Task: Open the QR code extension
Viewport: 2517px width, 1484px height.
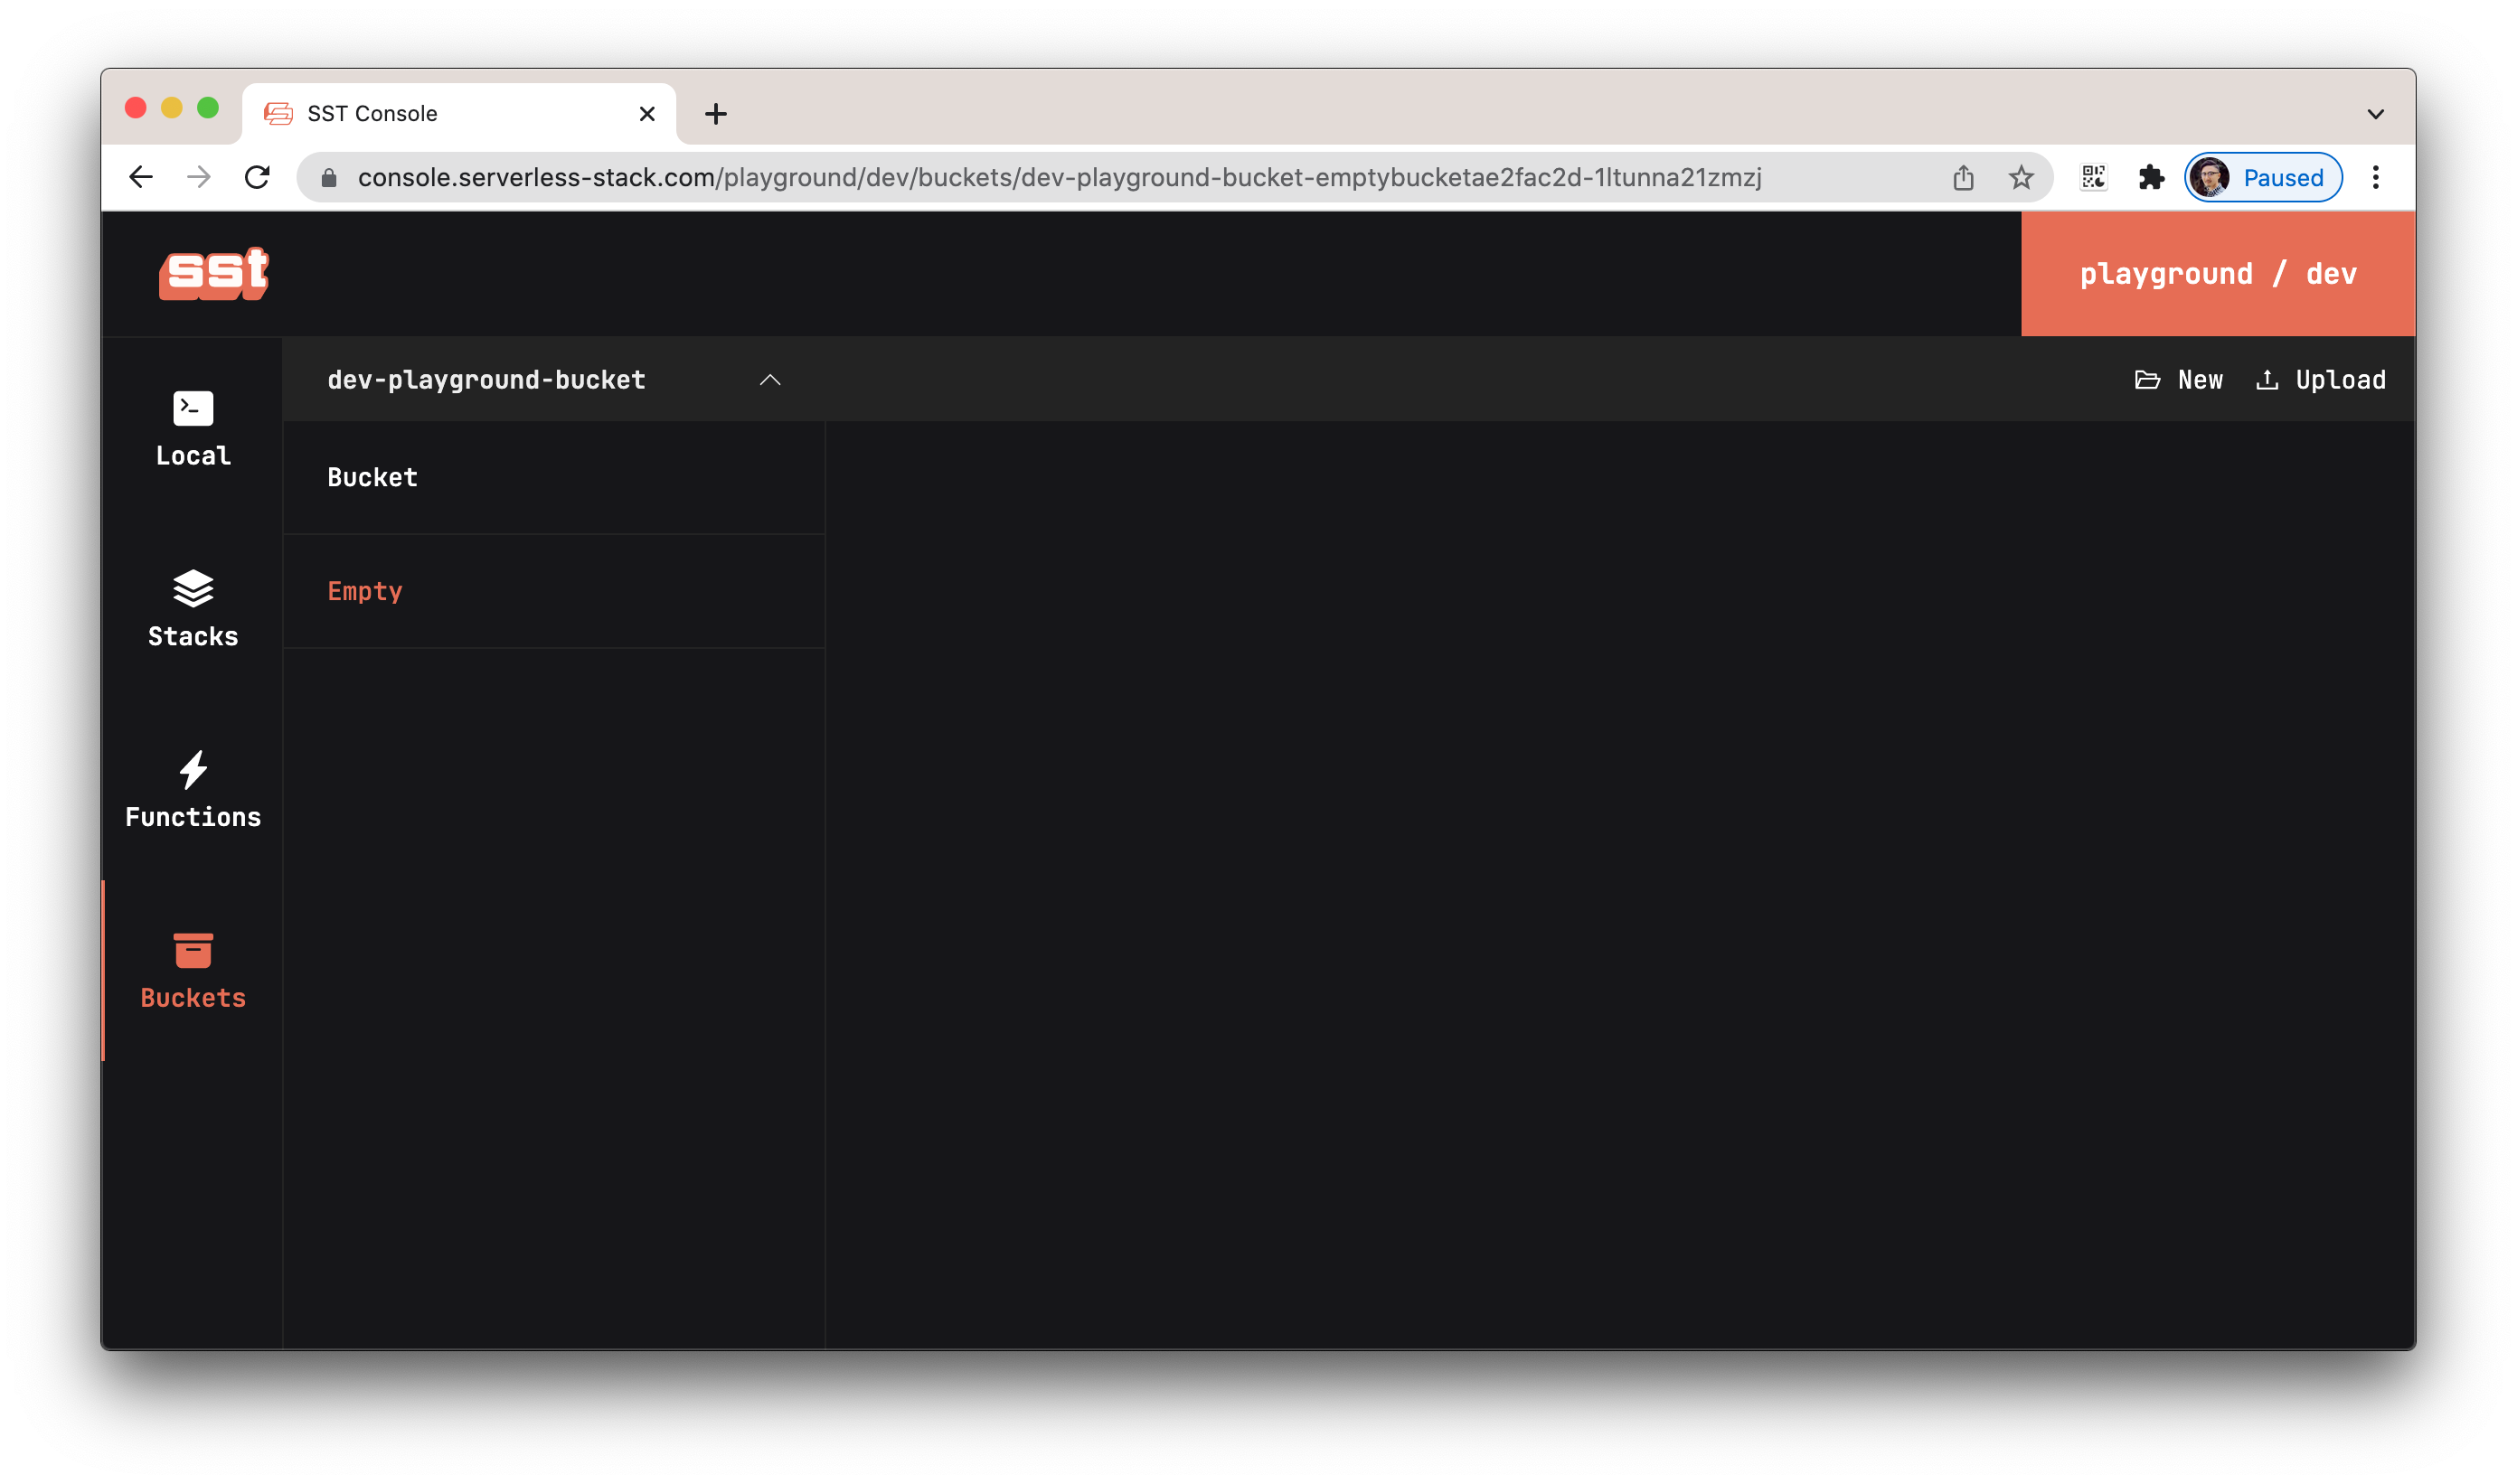Action: [2094, 177]
